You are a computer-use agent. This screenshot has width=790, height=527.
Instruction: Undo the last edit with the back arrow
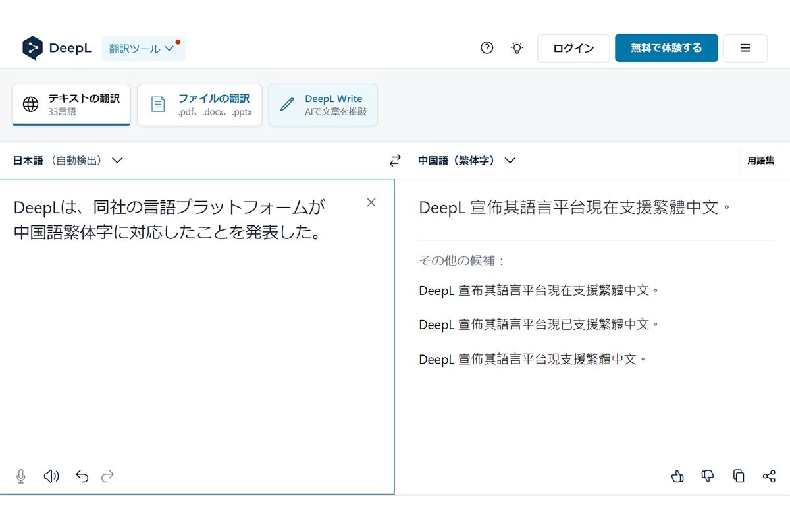point(82,476)
